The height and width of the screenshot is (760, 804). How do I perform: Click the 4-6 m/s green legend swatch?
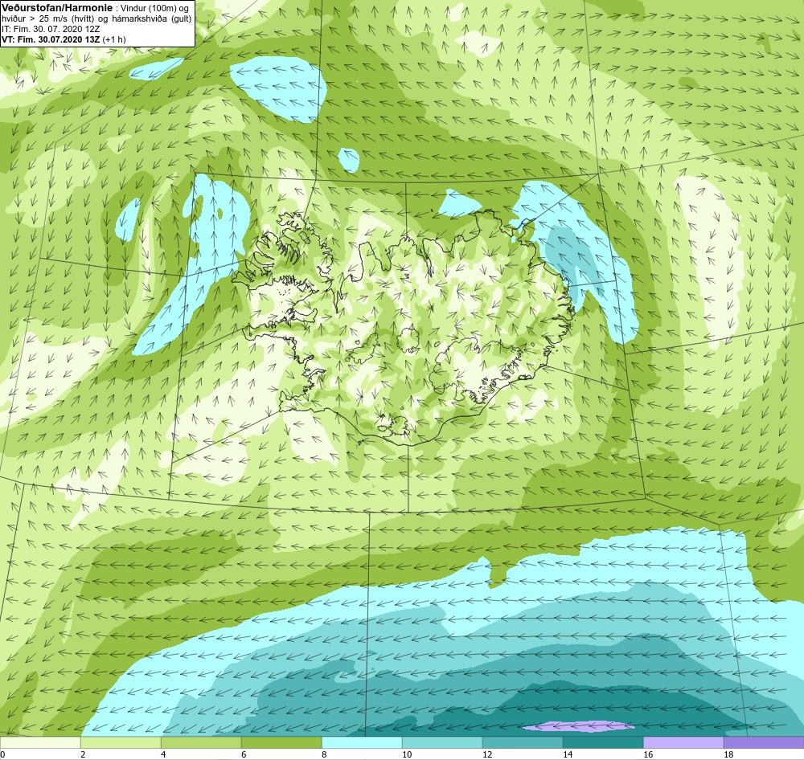[x=201, y=742]
